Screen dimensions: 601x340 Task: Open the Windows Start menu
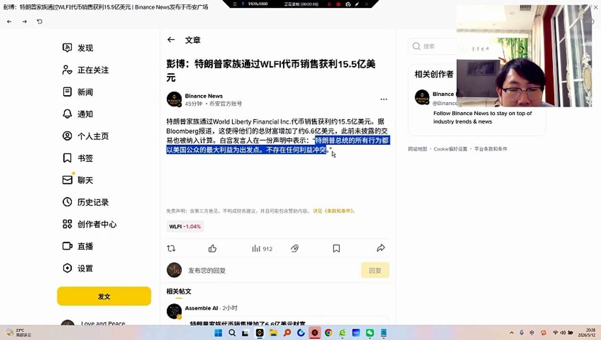point(218,333)
